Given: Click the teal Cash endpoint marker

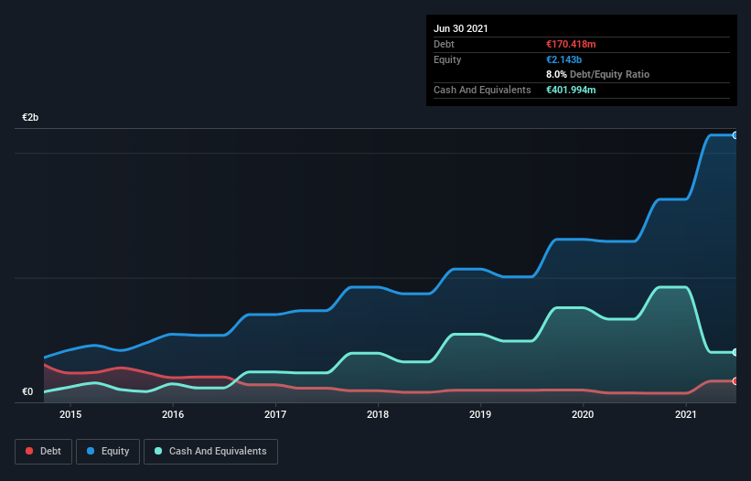Looking at the screenshot, I should tap(735, 352).
